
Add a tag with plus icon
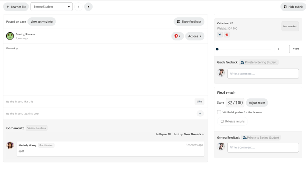pos(200,113)
